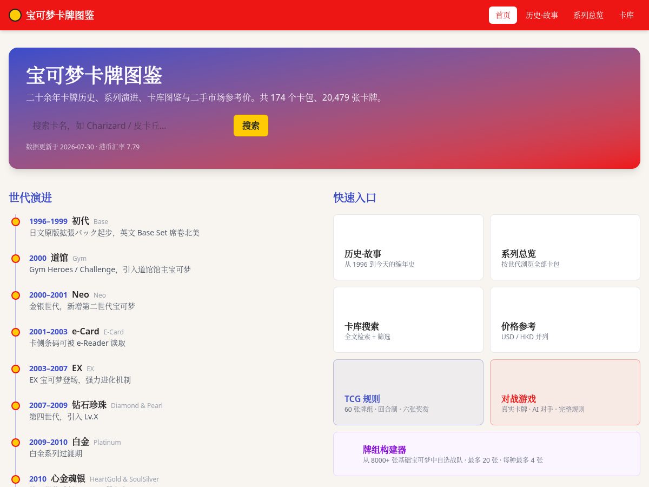
Task: Click the yellow Pokéball logo icon
Action: coord(15,15)
